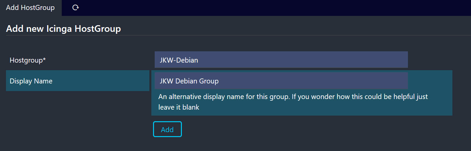Click the words leave it blank
Screen dimensions: 471x151
179,107
